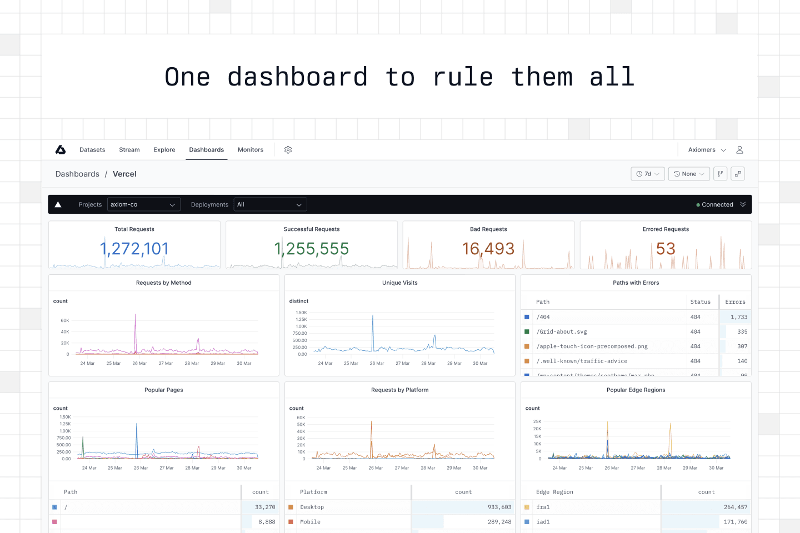This screenshot has width=800, height=533.
Task: Open the 7d time range dropdown
Action: point(648,174)
